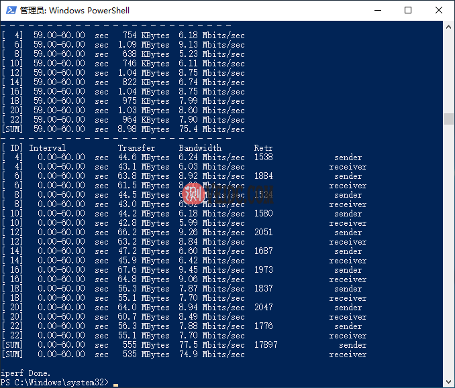Image resolution: width=455 pixels, height=388 pixels.
Task: Click the 975 KBytes transfer value
Action: (146, 101)
